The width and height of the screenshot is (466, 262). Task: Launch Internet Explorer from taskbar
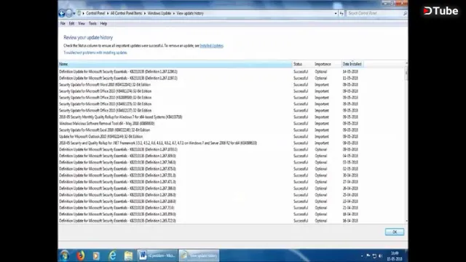[x=112, y=255]
